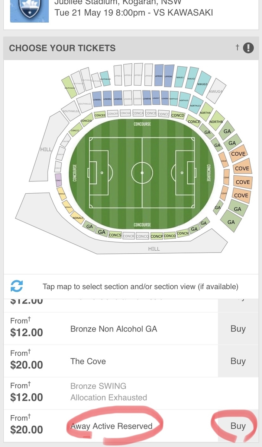Select the NORTHB section on map
The image size is (262, 447).
pos(216,121)
